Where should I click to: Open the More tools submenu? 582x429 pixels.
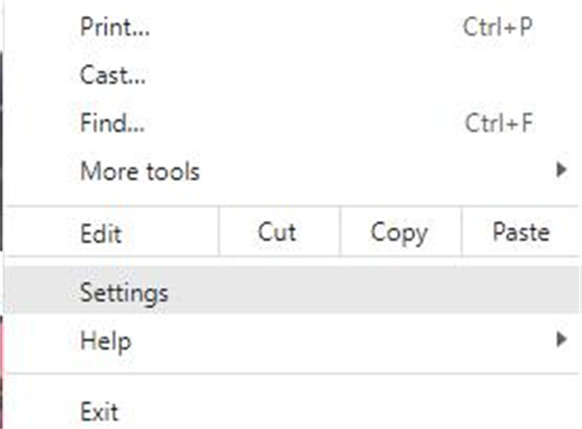tap(140, 172)
